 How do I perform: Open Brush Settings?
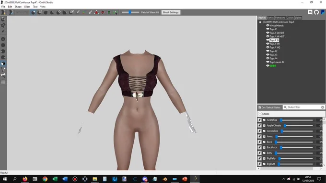pos(171,12)
